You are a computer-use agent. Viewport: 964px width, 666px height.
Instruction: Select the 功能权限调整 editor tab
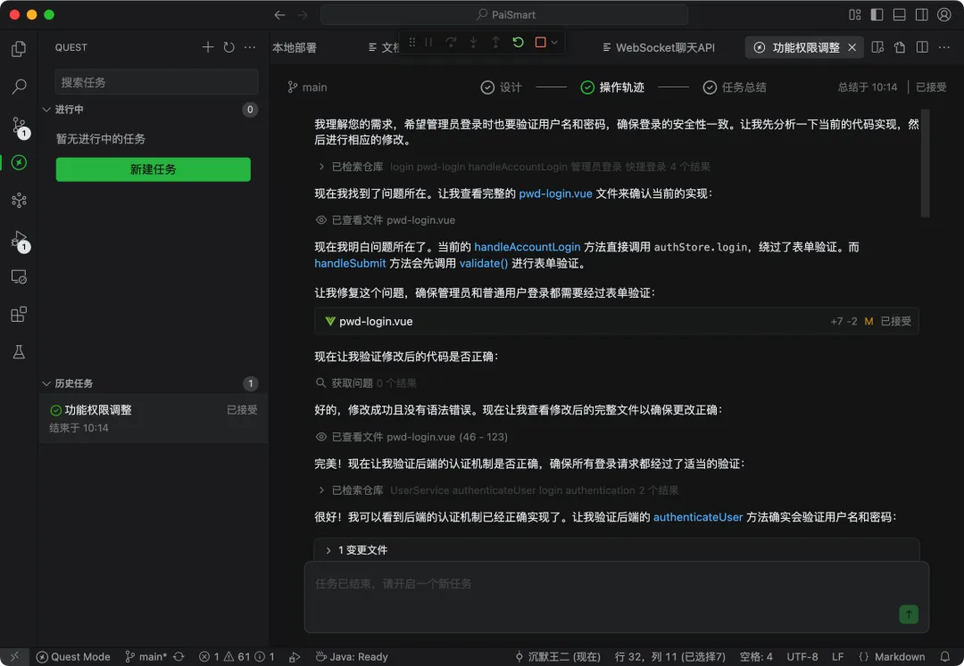click(806, 47)
